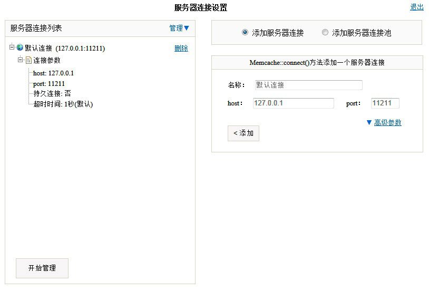Collapse the 连接参数 tree node
The image size is (429, 291).
(20, 60)
